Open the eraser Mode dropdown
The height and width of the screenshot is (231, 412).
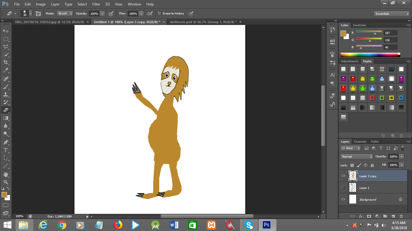[65, 14]
